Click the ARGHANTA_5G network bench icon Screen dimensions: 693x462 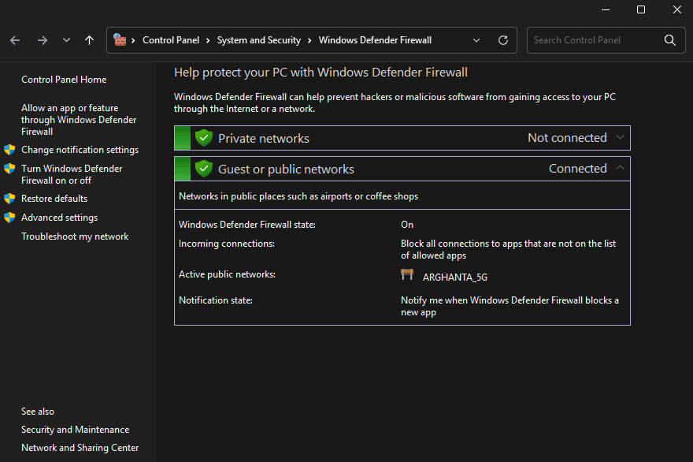[x=407, y=275]
